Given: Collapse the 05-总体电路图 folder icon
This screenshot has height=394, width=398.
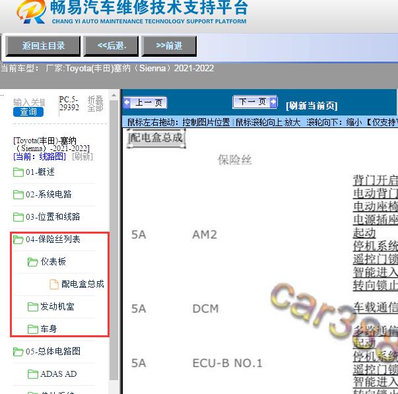Looking at the screenshot, I should pos(18,352).
